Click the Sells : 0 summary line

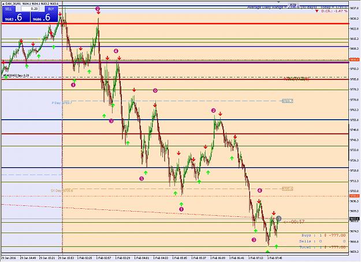(x=322, y=241)
